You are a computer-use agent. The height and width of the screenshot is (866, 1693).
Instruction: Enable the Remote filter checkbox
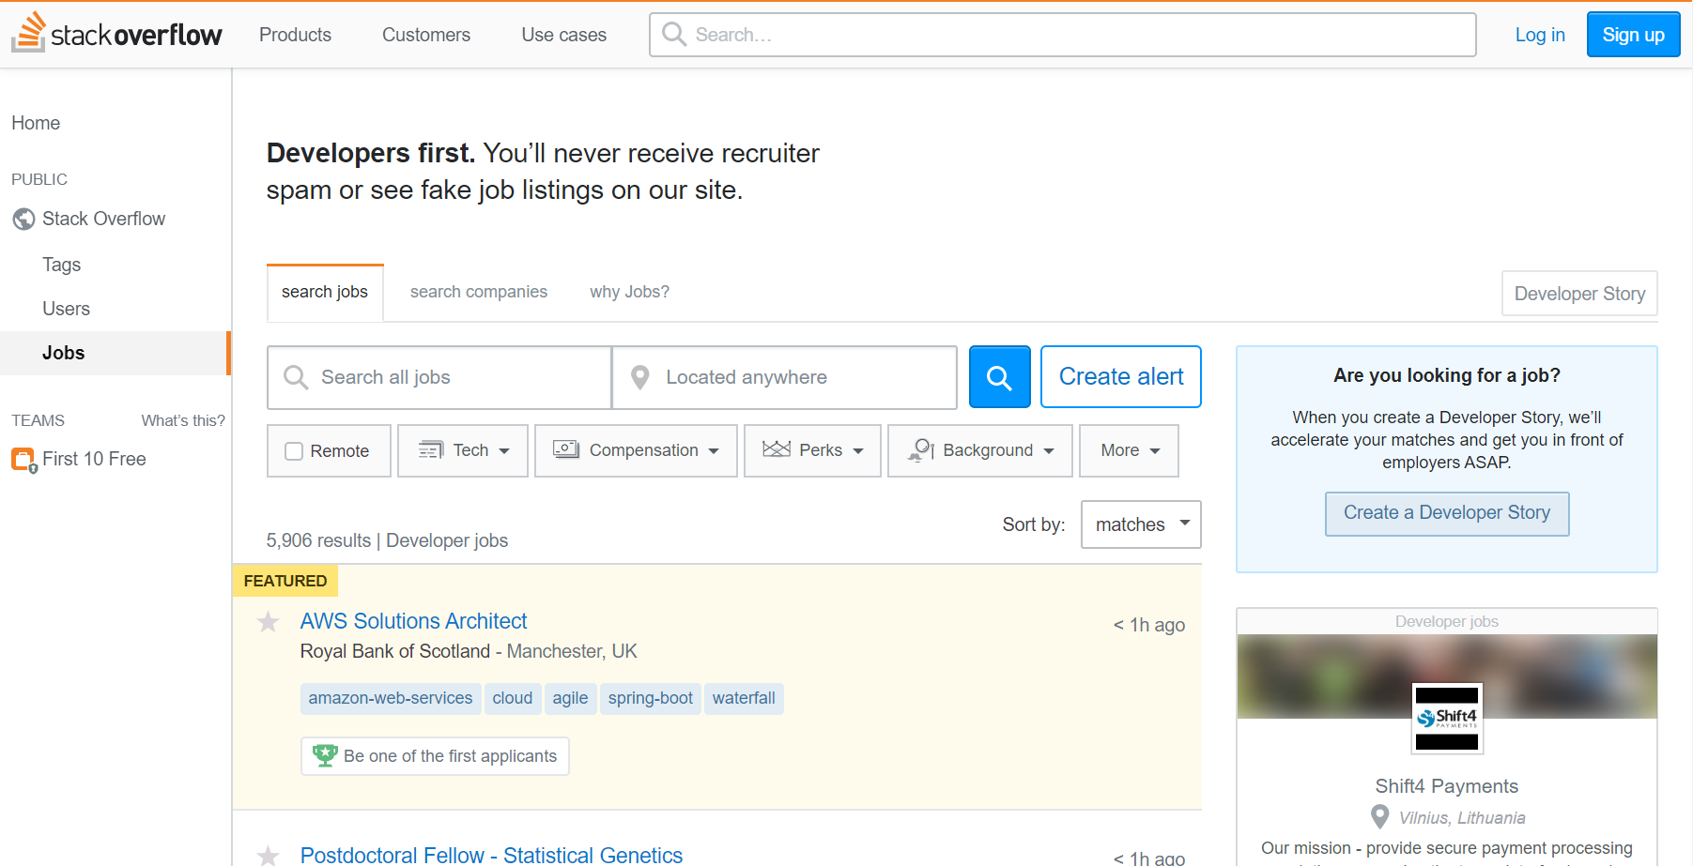click(293, 450)
